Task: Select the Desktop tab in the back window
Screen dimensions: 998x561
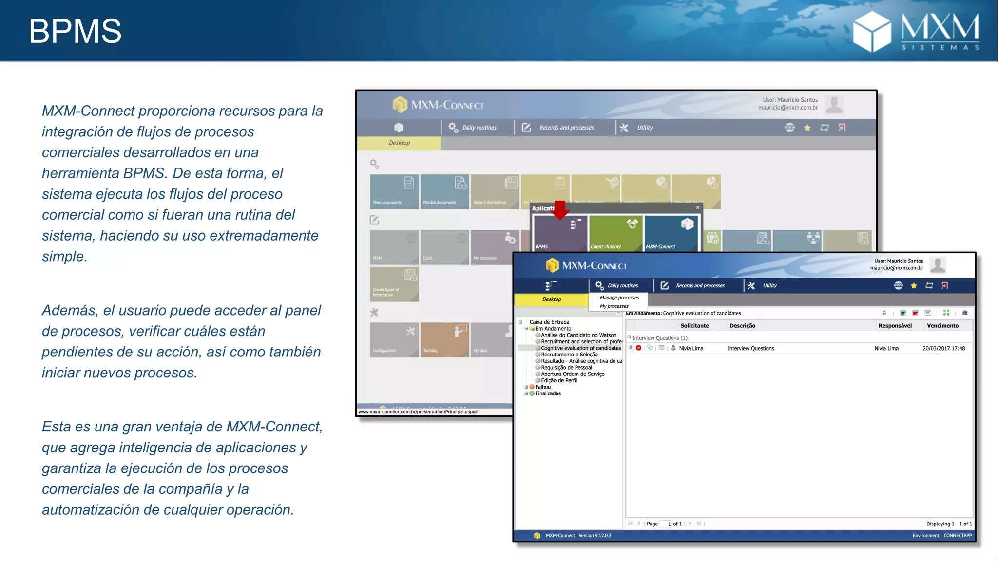Action: 399,143
